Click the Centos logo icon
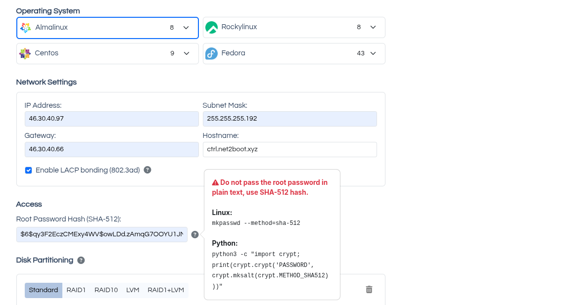 [25, 53]
